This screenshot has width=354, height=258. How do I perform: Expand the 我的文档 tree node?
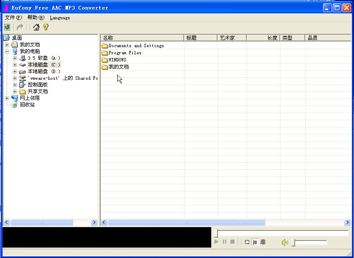(7, 45)
